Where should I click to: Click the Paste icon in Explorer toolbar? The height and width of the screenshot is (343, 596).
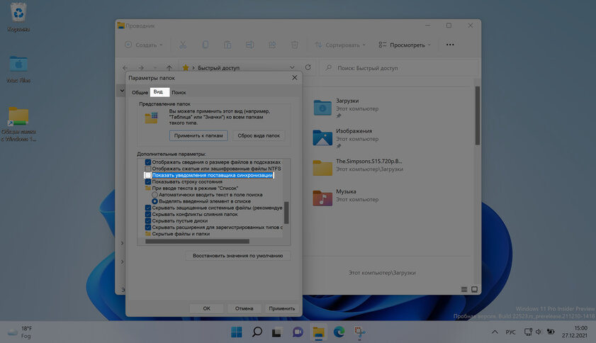(x=227, y=45)
